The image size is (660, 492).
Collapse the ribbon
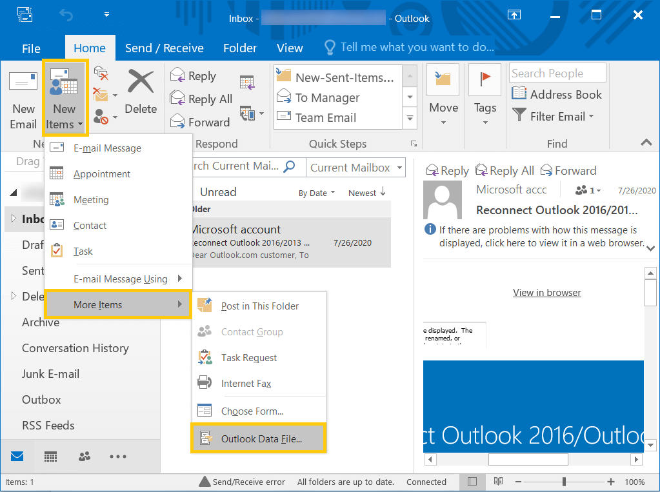[646, 143]
